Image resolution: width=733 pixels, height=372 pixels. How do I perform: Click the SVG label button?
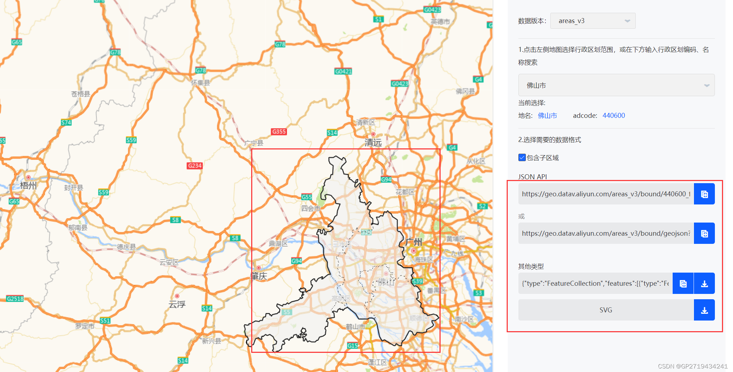point(606,310)
